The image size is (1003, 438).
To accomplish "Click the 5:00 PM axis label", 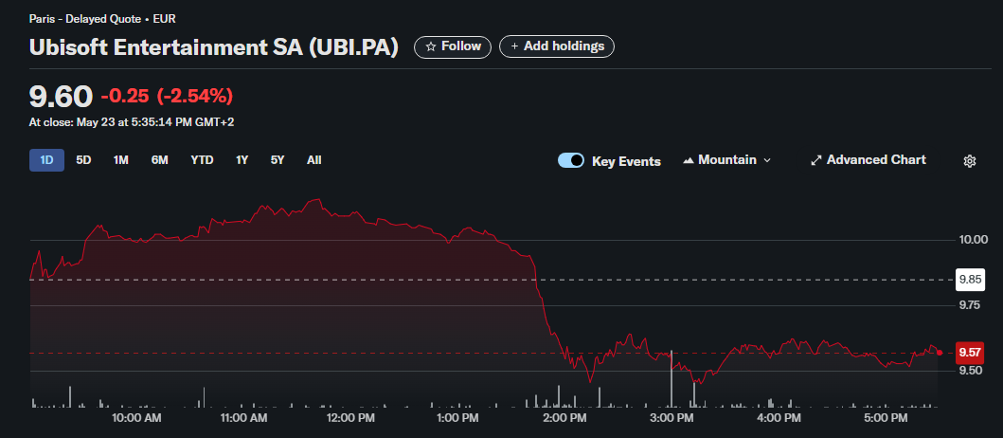I will (x=886, y=418).
